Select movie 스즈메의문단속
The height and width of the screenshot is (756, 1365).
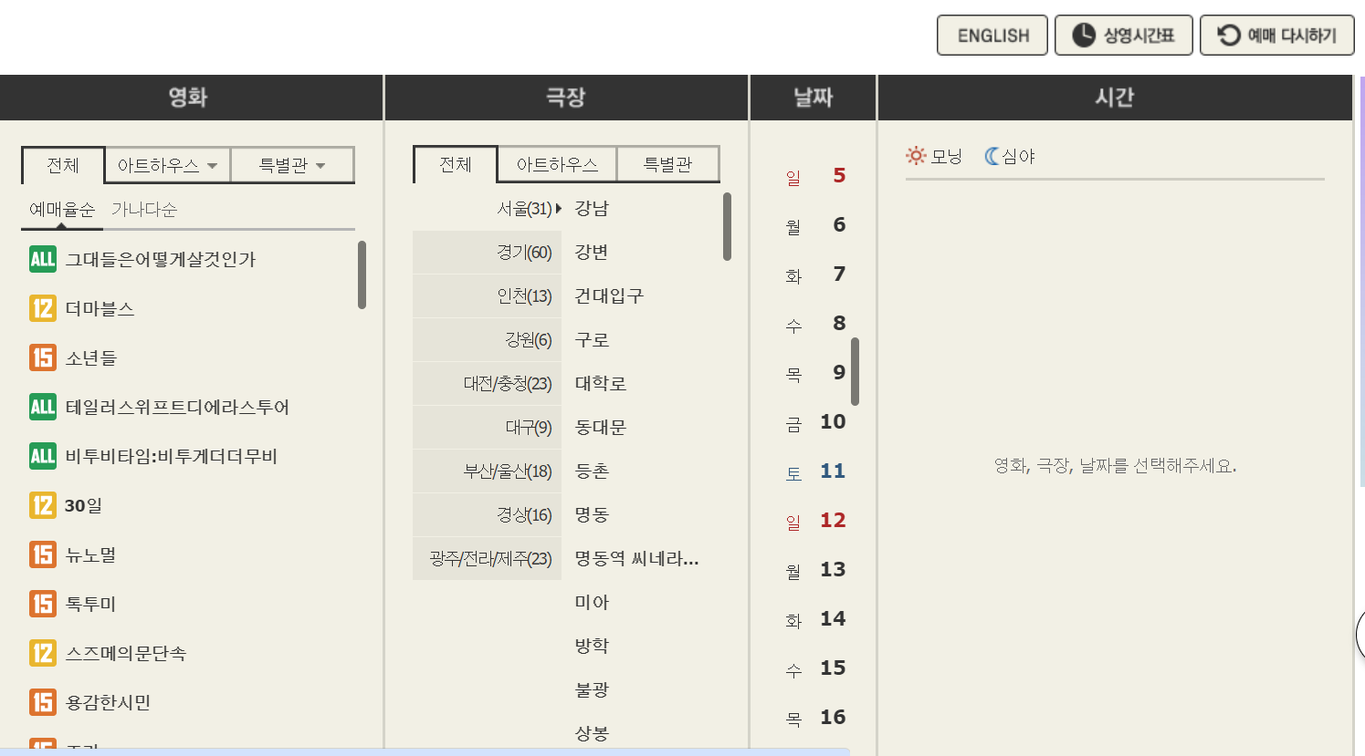coord(125,653)
